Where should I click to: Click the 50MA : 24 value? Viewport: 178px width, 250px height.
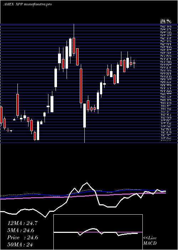click(20, 244)
